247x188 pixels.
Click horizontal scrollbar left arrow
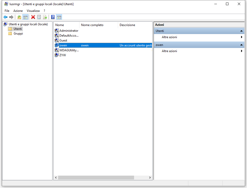click(56, 178)
